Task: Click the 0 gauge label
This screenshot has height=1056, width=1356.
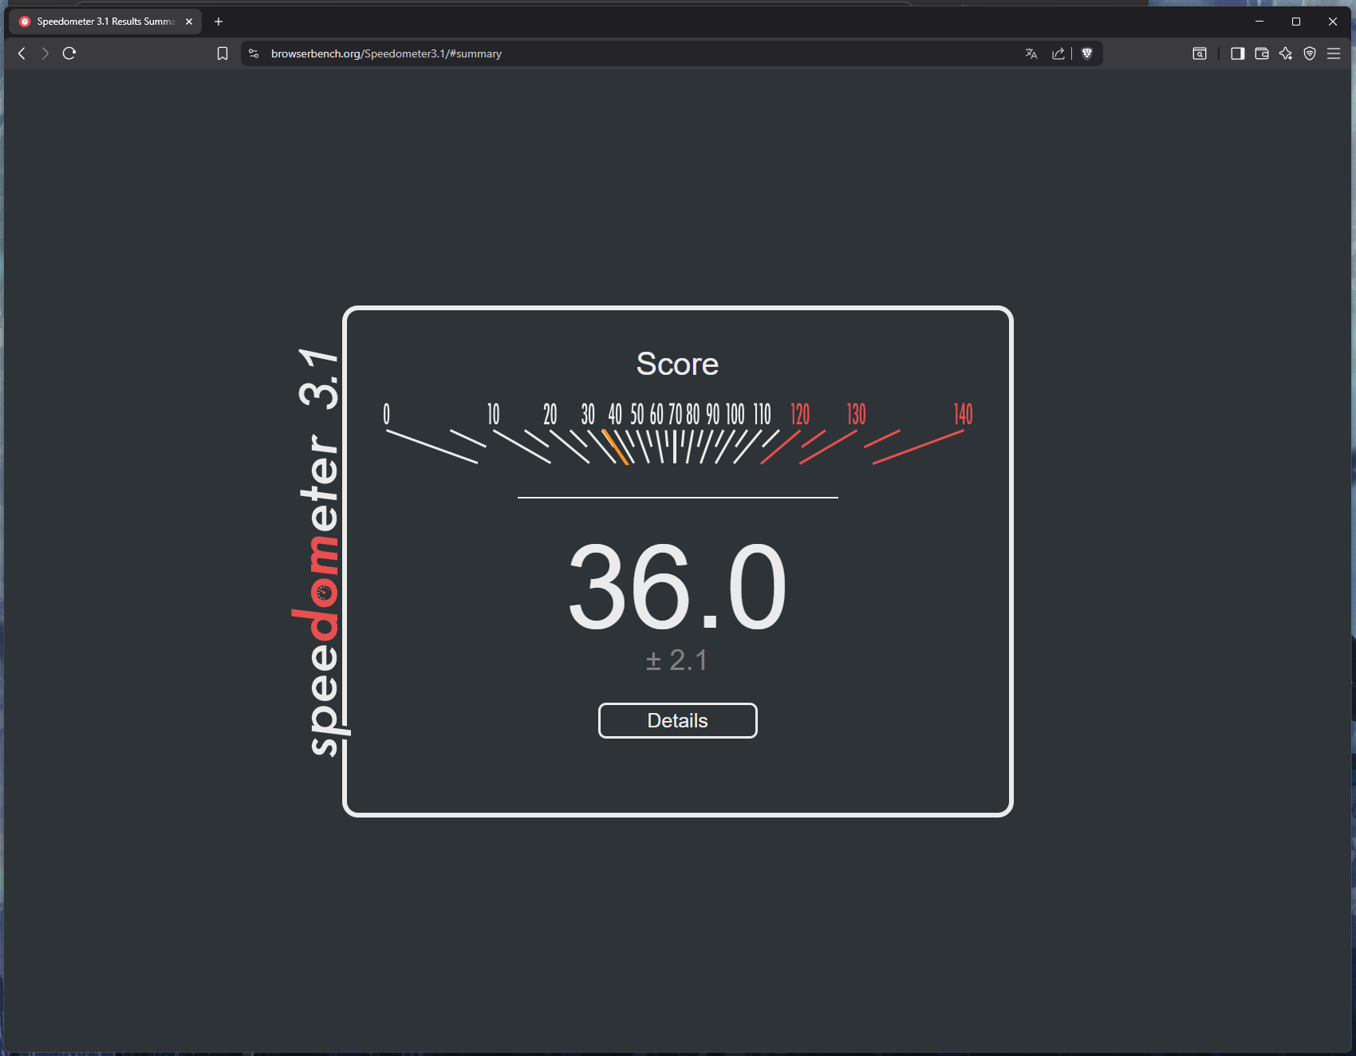Action: click(387, 414)
